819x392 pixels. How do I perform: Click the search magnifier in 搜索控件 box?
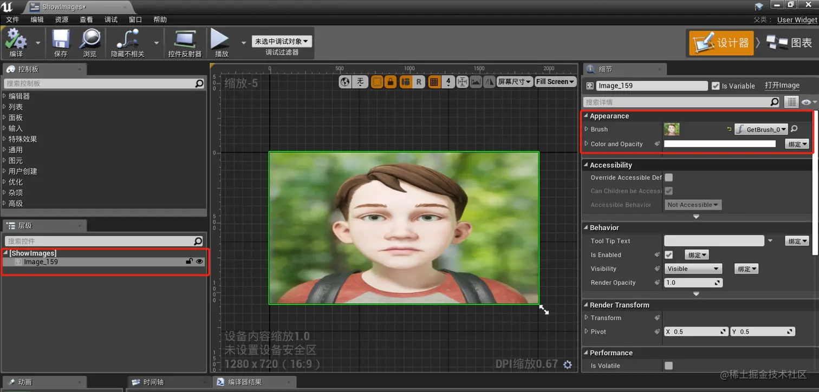click(198, 241)
